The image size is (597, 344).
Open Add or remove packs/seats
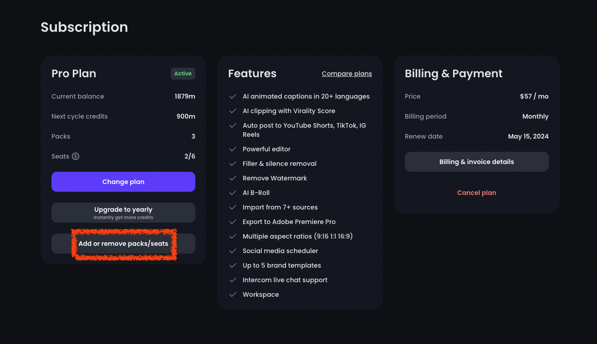pyautogui.click(x=123, y=244)
